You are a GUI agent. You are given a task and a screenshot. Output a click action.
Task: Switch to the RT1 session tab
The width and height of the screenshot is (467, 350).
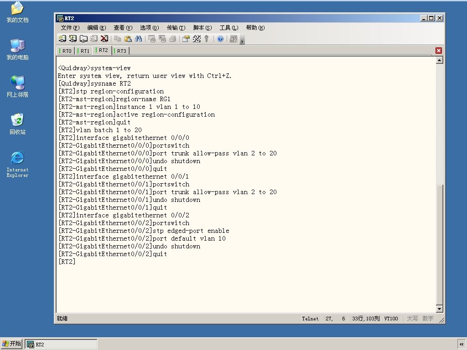84,51
